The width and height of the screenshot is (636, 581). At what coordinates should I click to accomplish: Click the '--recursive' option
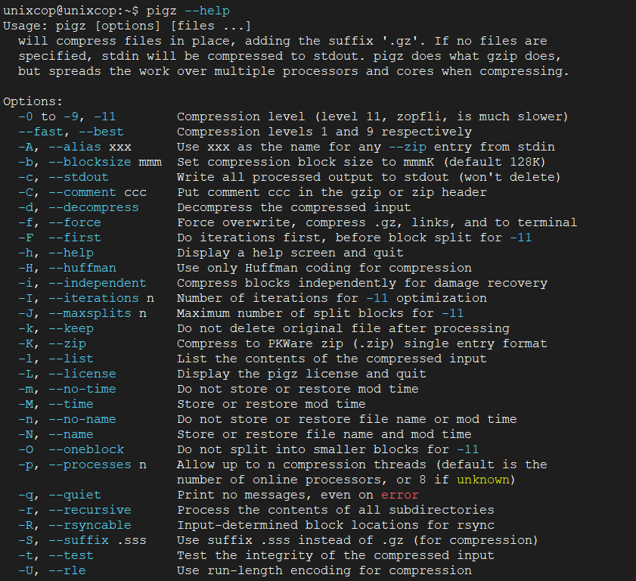pyautogui.click(x=90, y=511)
